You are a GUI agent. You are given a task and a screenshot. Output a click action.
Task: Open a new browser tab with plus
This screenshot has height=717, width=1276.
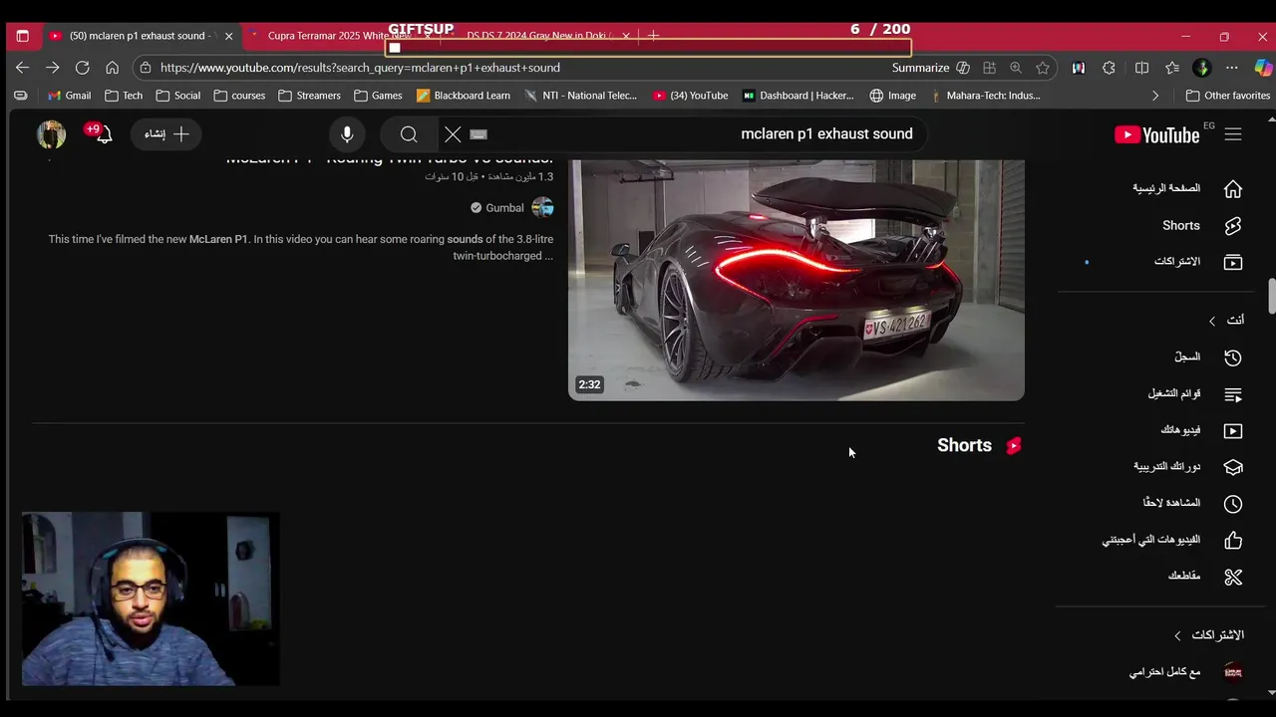click(653, 36)
